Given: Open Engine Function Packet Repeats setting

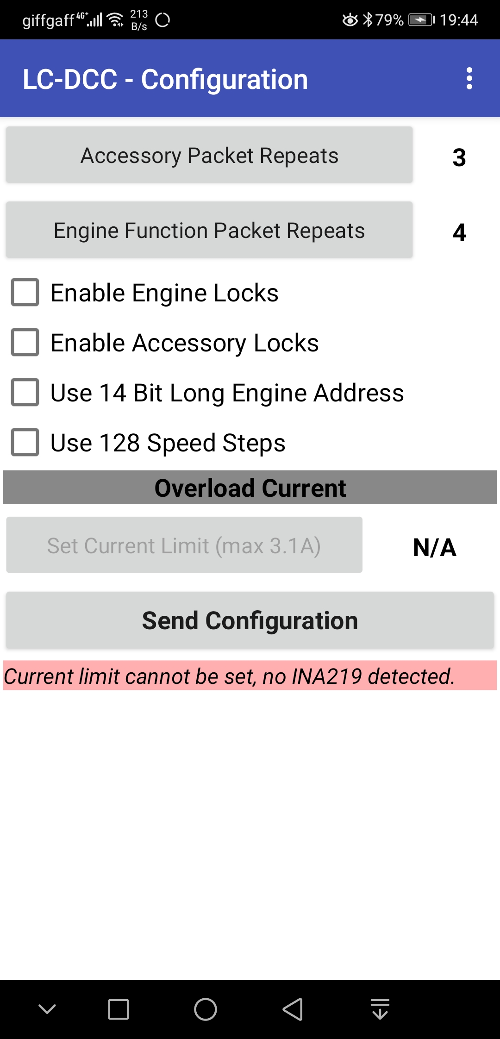Looking at the screenshot, I should (x=209, y=230).
